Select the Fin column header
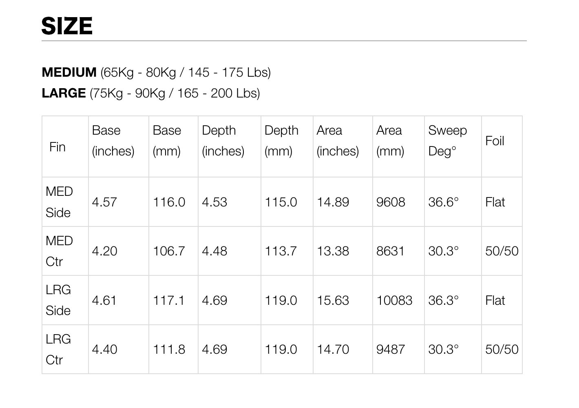 tap(57, 147)
